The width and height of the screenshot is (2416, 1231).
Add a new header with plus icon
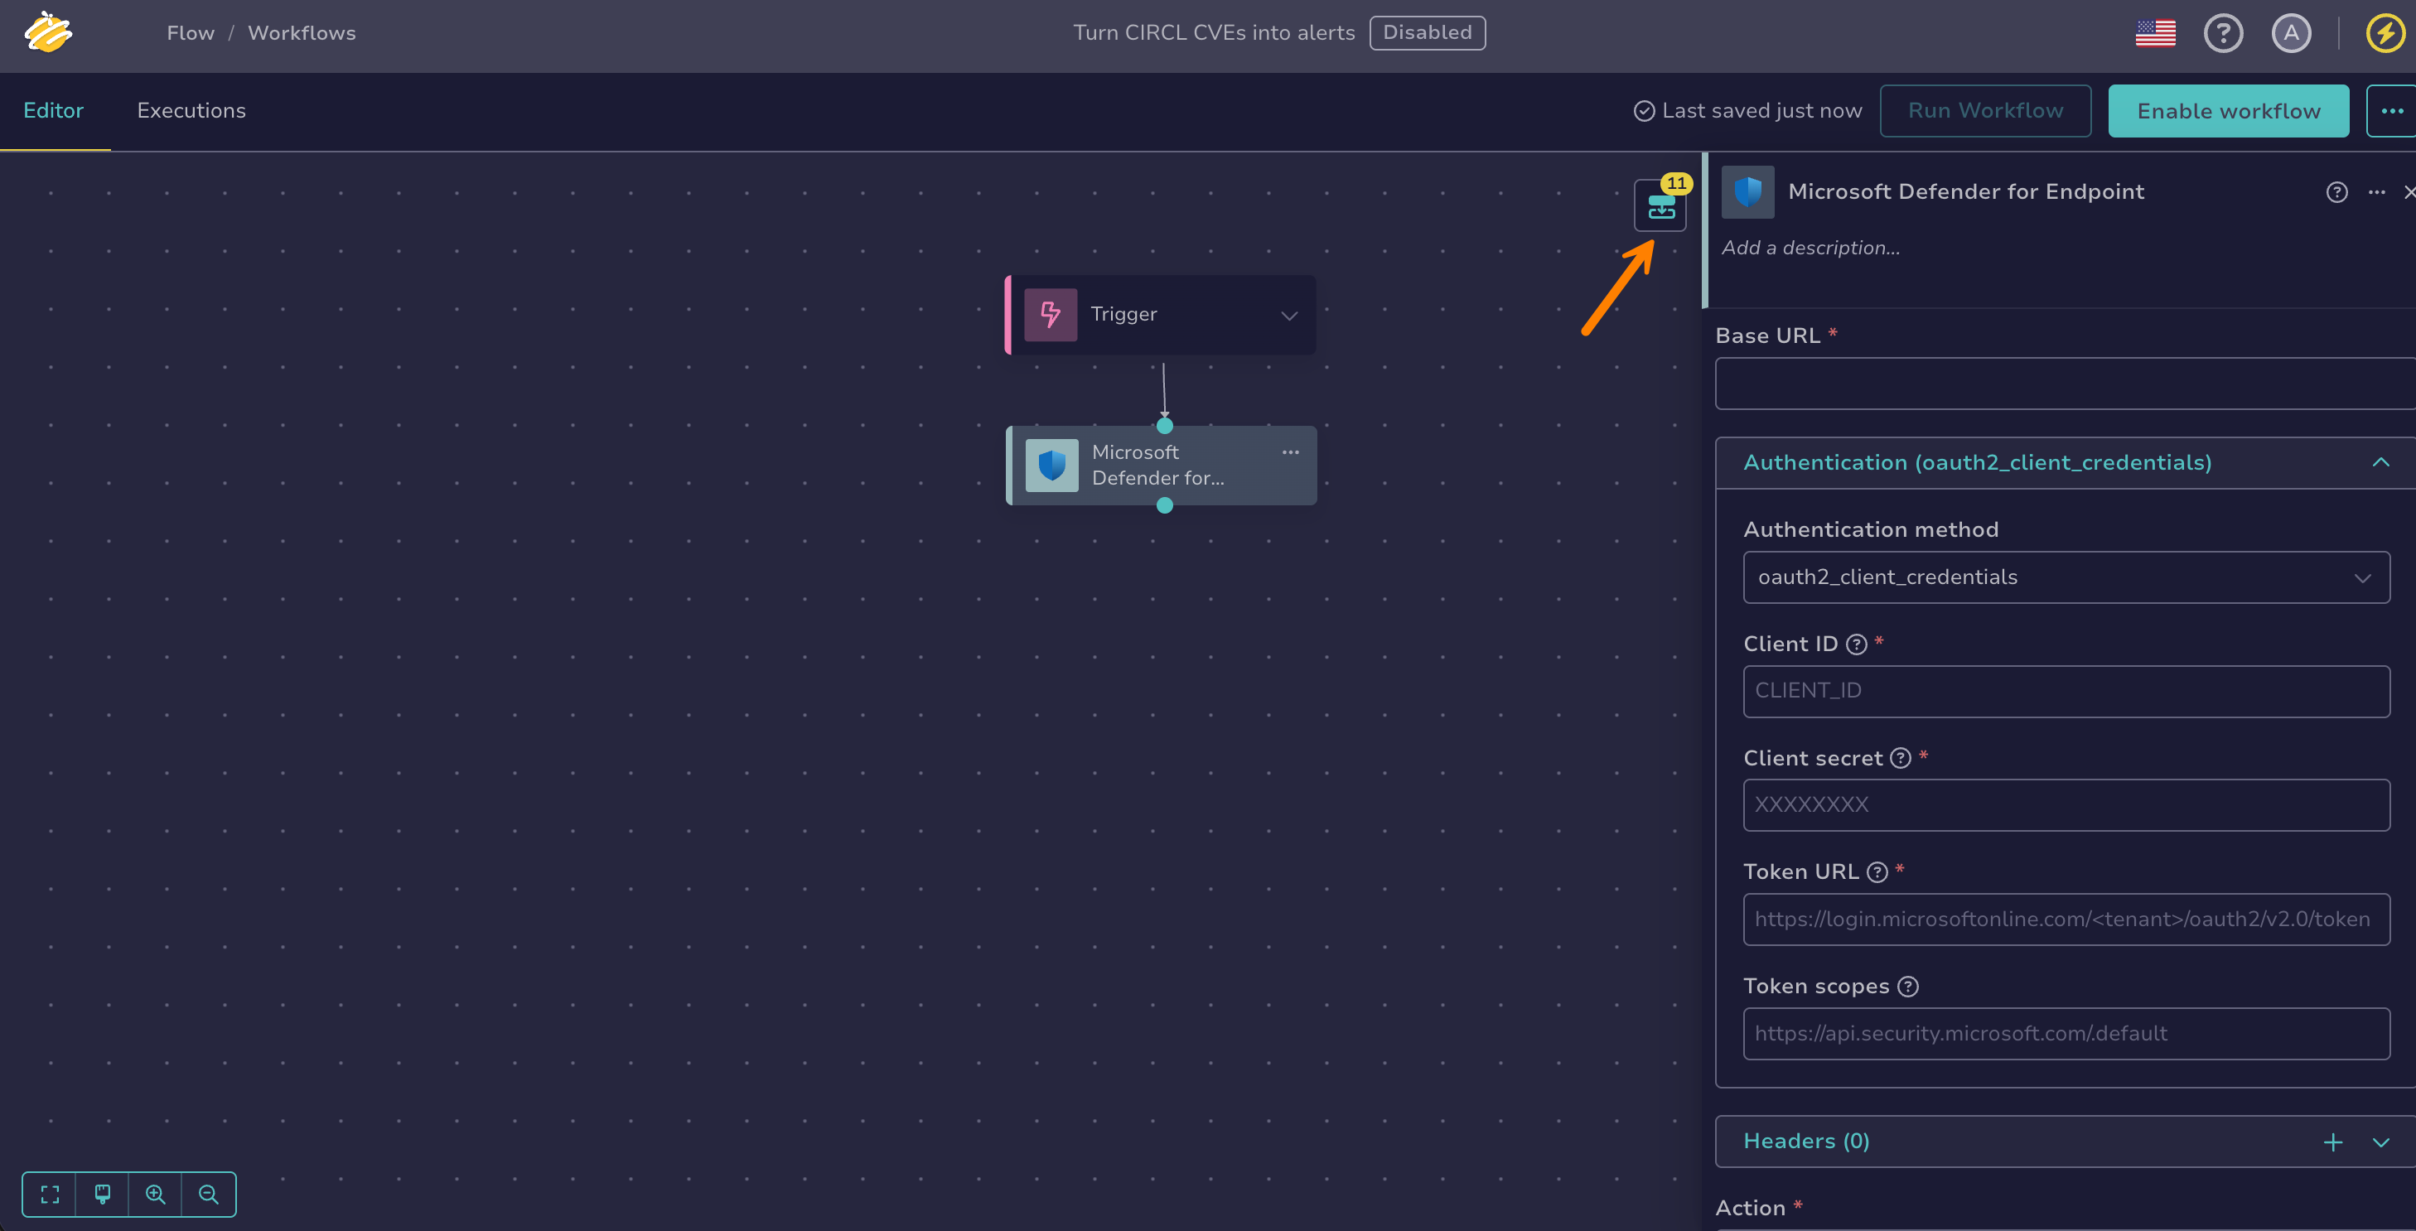click(x=2333, y=1143)
